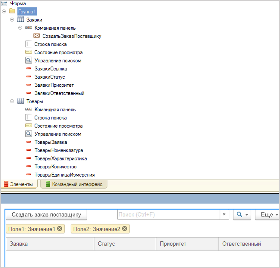Select the ТоварыНоменклатура tree item
Viewport: 280px width, 268px height.
[x=59, y=150]
